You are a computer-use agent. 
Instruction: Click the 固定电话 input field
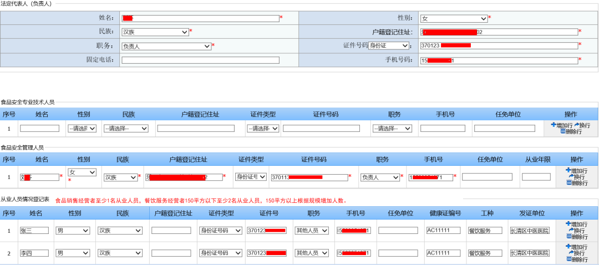(x=200, y=60)
